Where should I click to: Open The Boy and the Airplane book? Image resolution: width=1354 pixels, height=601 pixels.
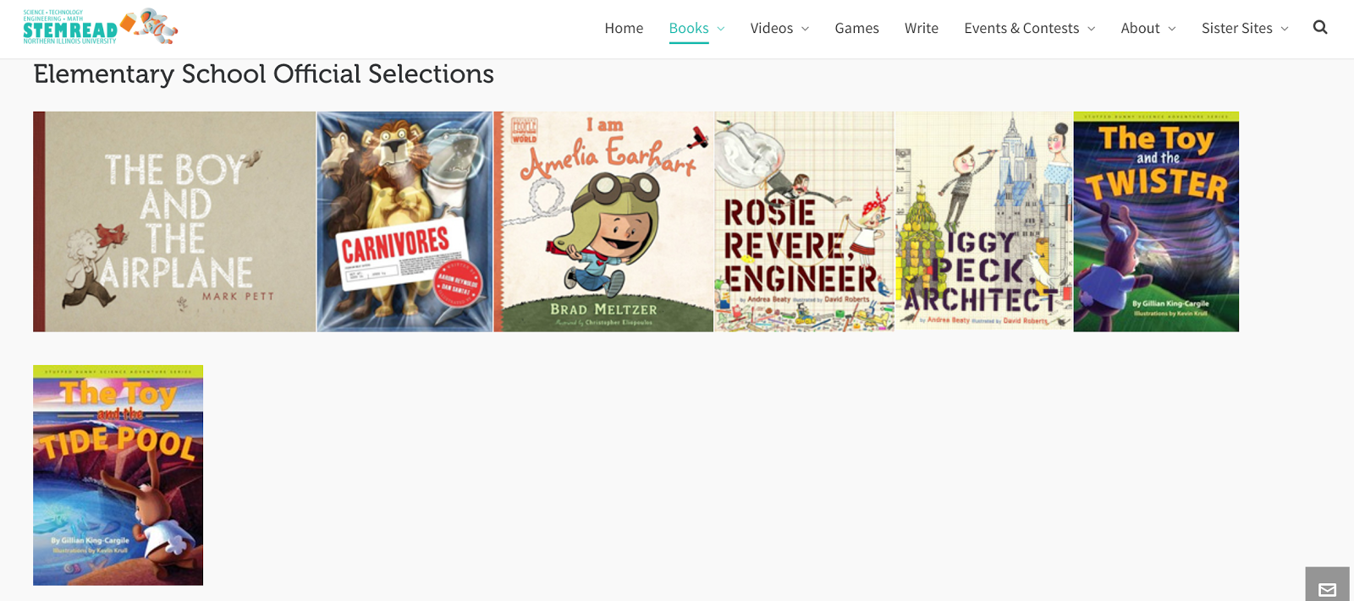click(x=174, y=221)
